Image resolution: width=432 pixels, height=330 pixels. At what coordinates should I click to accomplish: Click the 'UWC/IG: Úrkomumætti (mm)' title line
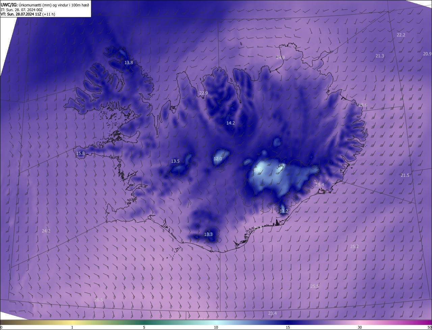click(x=45, y=4)
